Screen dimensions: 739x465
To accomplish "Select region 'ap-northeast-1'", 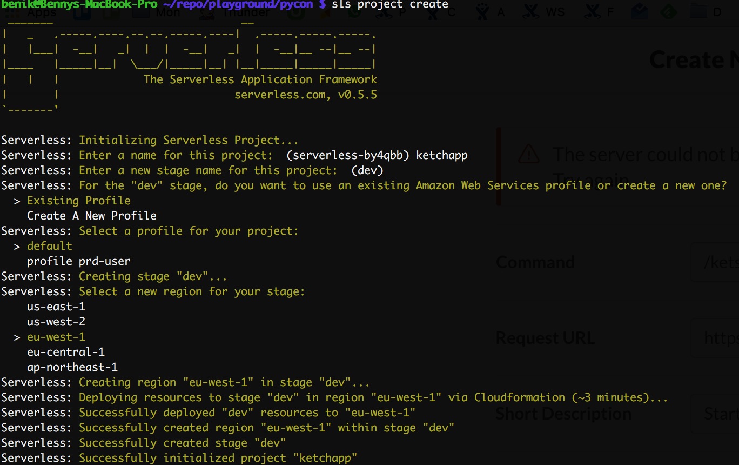I will tap(72, 367).
